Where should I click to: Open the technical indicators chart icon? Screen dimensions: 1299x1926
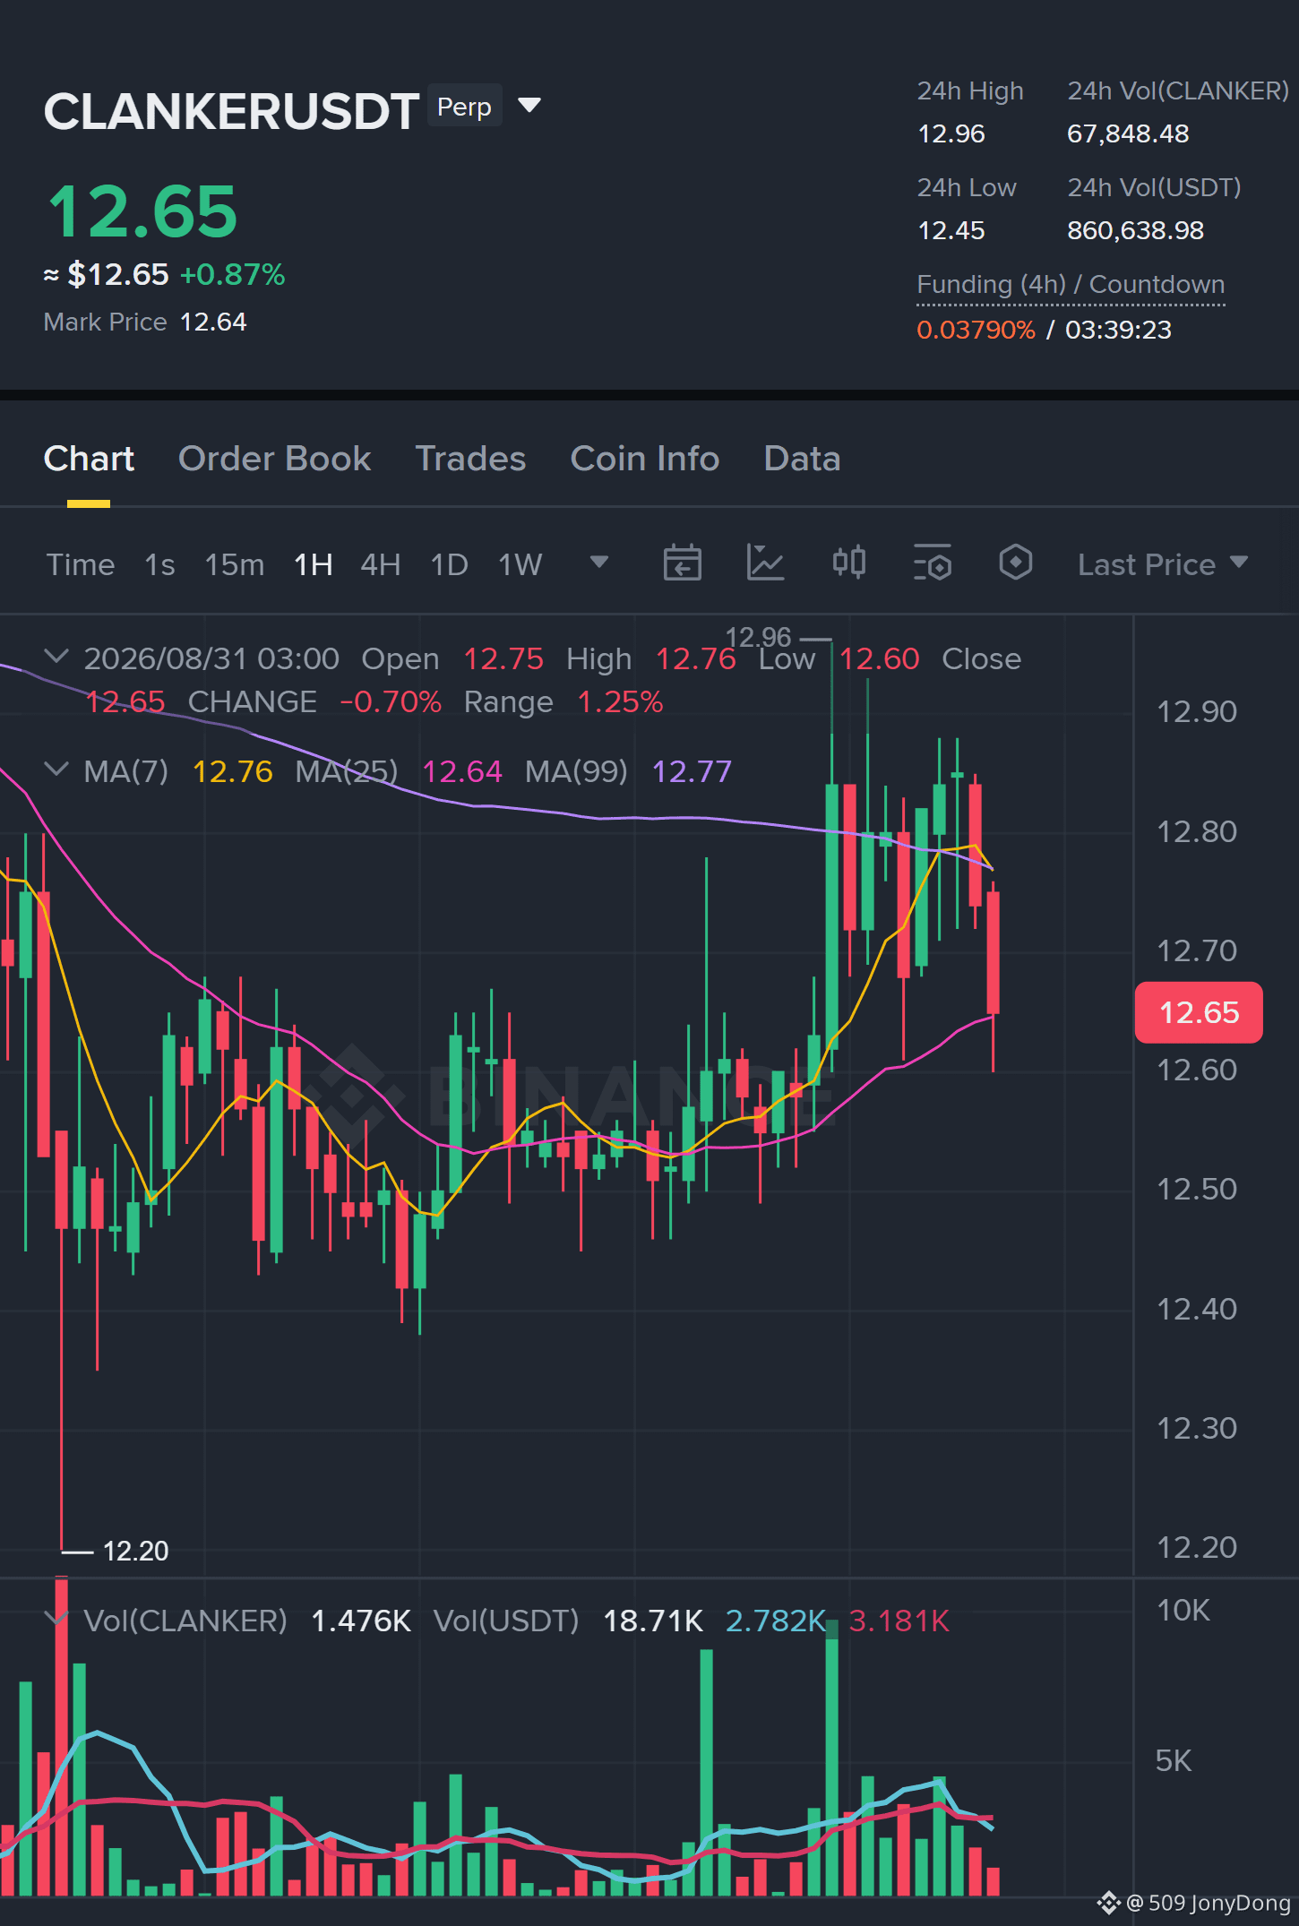coord(765,563)
